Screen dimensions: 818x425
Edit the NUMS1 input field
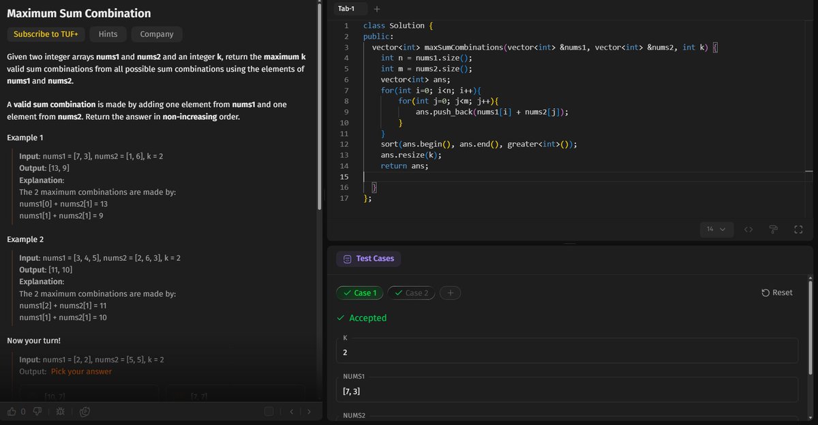point(566,390)
